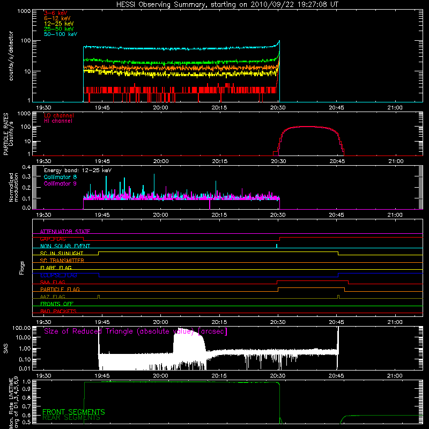Click the raised SAA_FLAG segment
This screenshot has height=429, width=429.
pos(313,280)
